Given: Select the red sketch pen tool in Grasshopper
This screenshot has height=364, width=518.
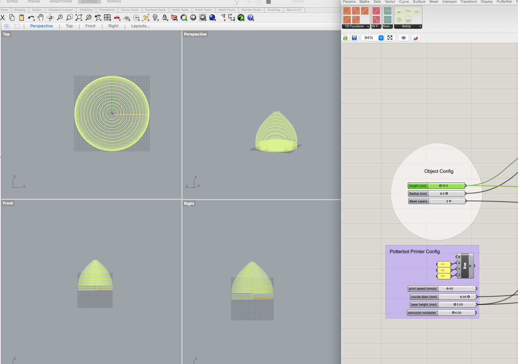Looking at the screenshot, I should [x=415, y=38].
